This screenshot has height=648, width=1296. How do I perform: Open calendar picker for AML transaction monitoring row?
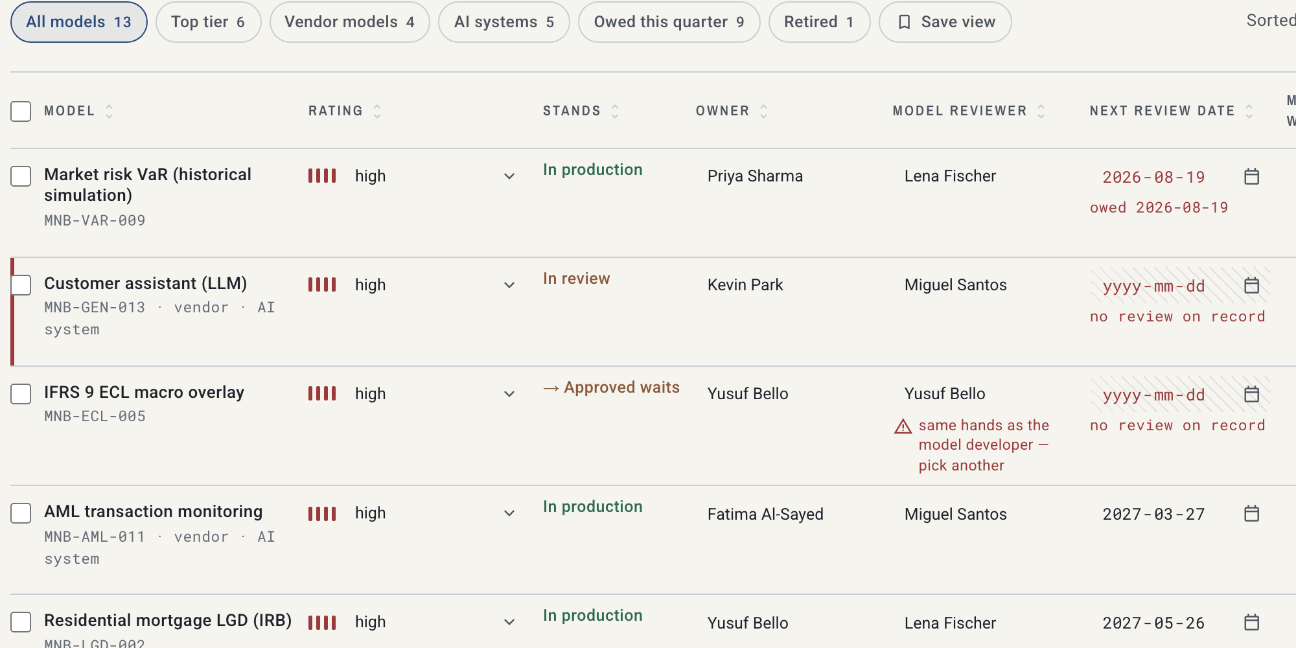tap(1251, 513)
